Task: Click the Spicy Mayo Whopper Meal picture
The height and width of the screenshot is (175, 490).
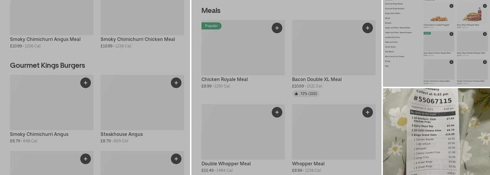Action: point(471,15)
